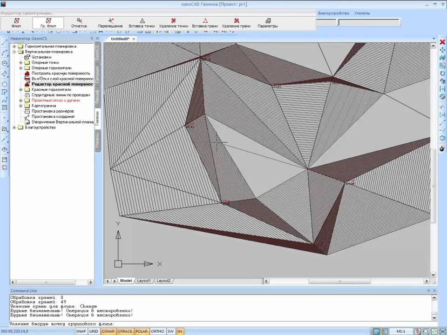Toggle SNAP mode in status bar

pyautogui.click(x=81, y=331)
